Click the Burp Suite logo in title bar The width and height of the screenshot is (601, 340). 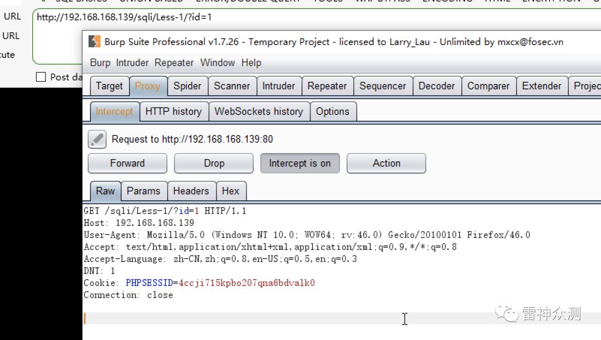pyautogui.click(x=94, y=41)
